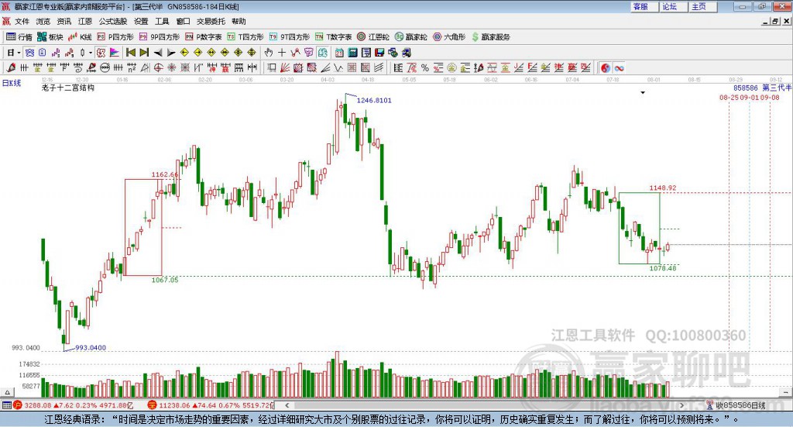Click the red-blue yin-yang icon
This screenshot has width=793, height=427.
(606, 67)
